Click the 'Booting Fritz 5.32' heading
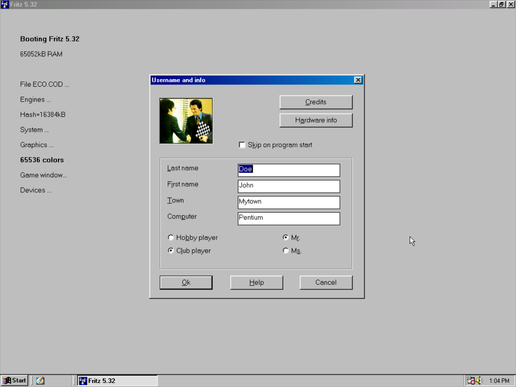 [50, 39]
